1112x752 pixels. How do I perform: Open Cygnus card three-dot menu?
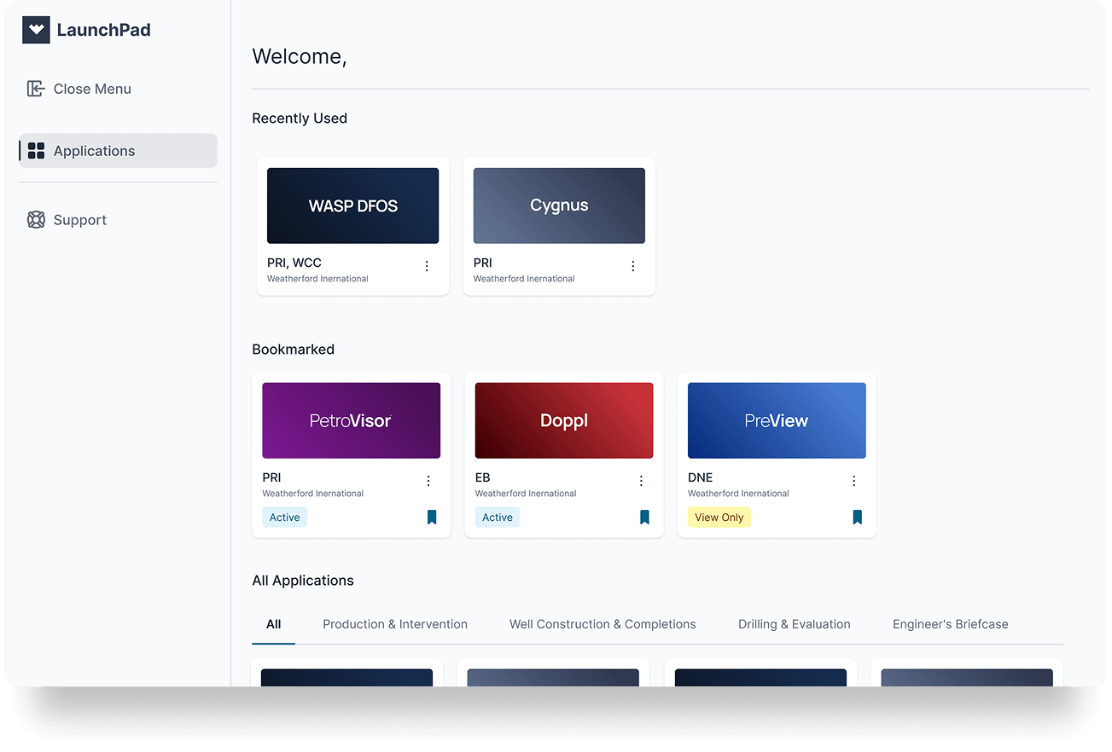pos(633,266)
